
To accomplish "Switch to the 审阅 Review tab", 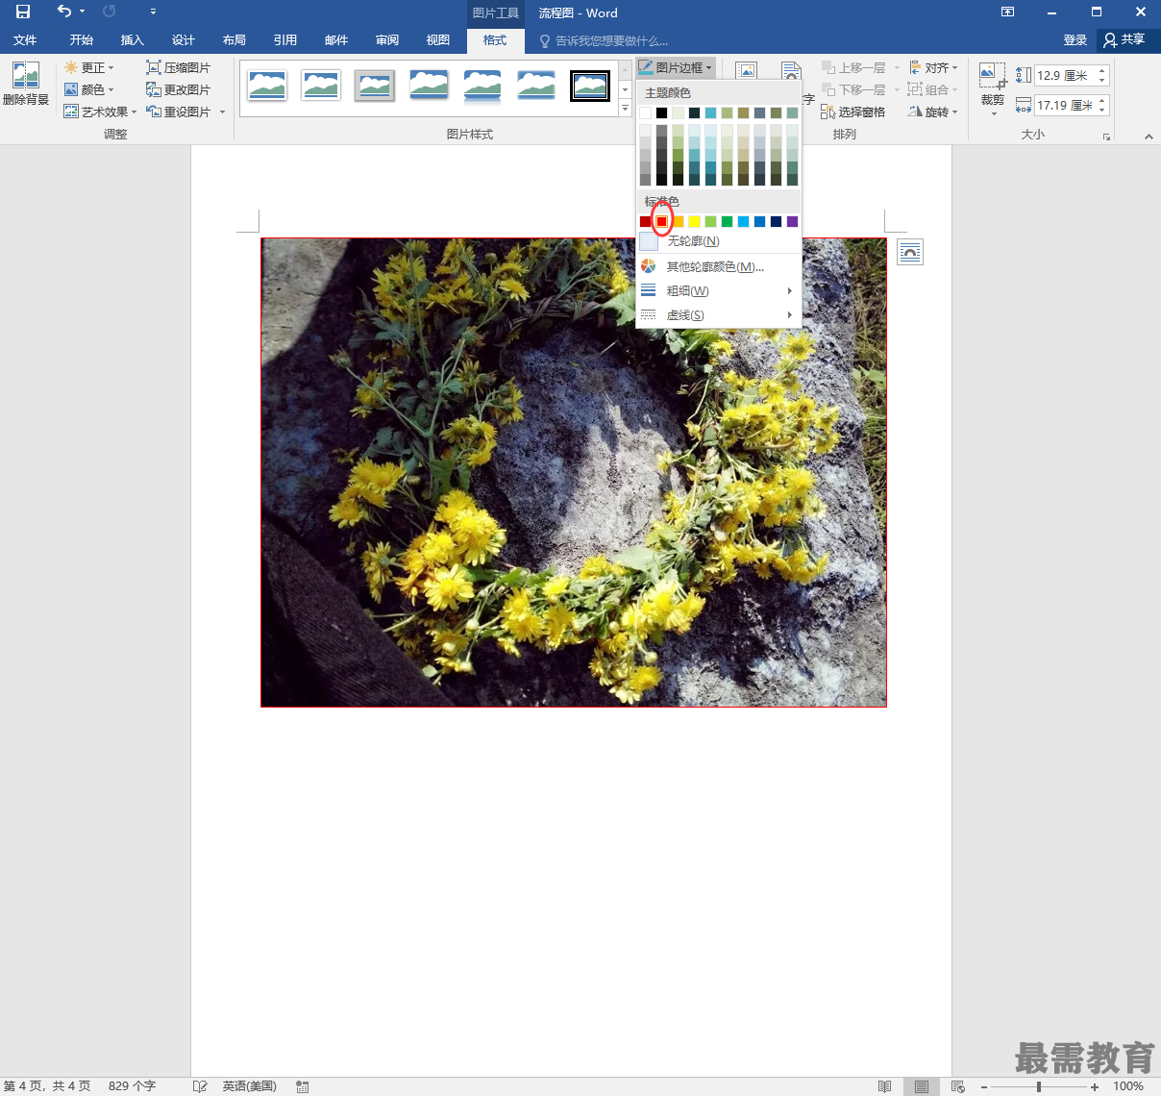I will coord(387,39).
